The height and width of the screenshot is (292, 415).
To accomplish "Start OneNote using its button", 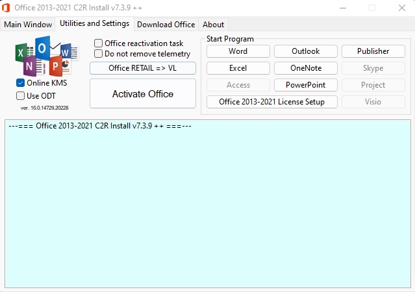I will 305,68.
